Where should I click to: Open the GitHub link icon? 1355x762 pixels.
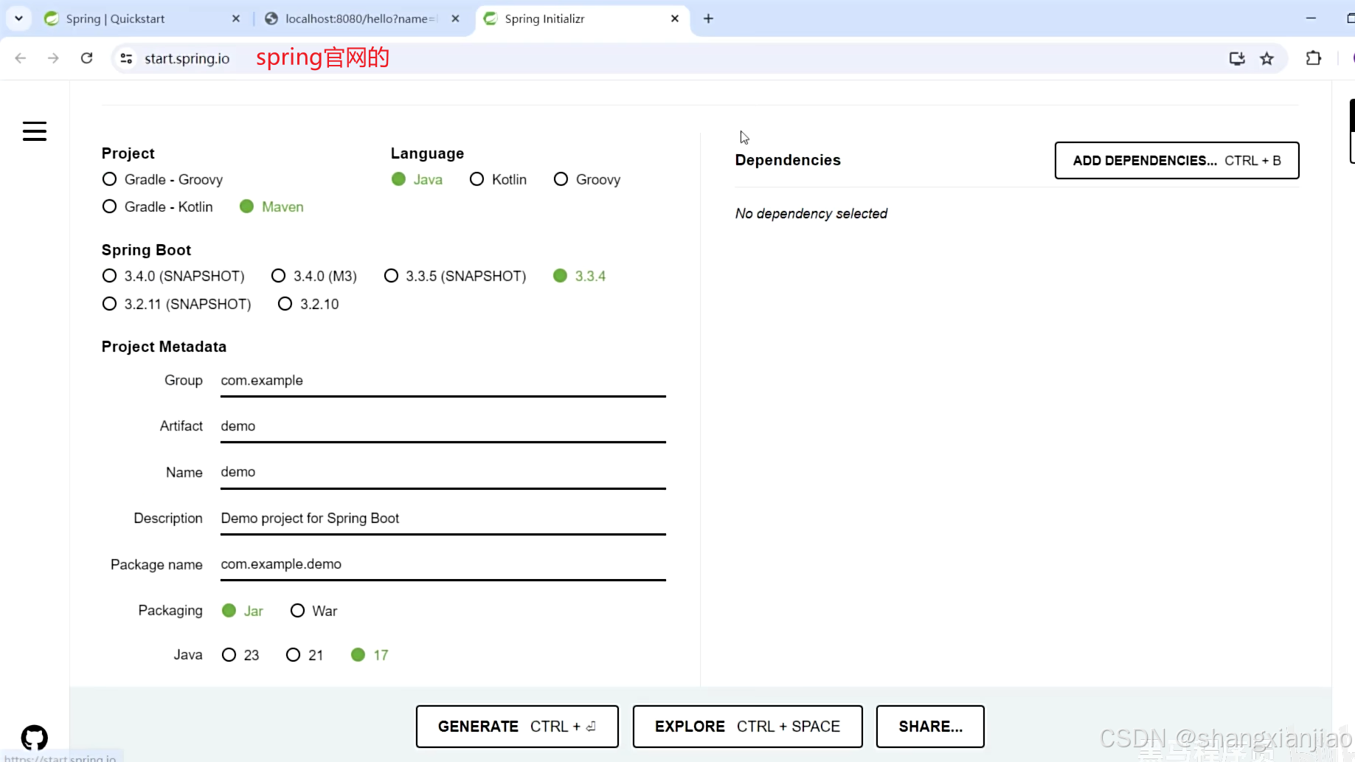point(35,737)
